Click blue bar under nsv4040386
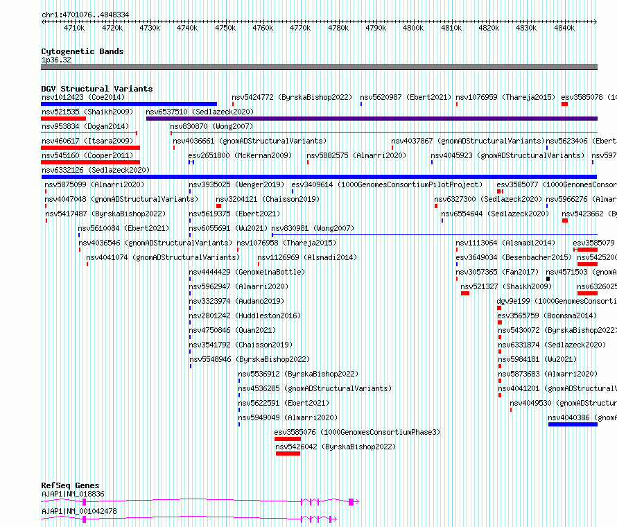This screenshot has width=617, height=527. click(x=573, y=424)
